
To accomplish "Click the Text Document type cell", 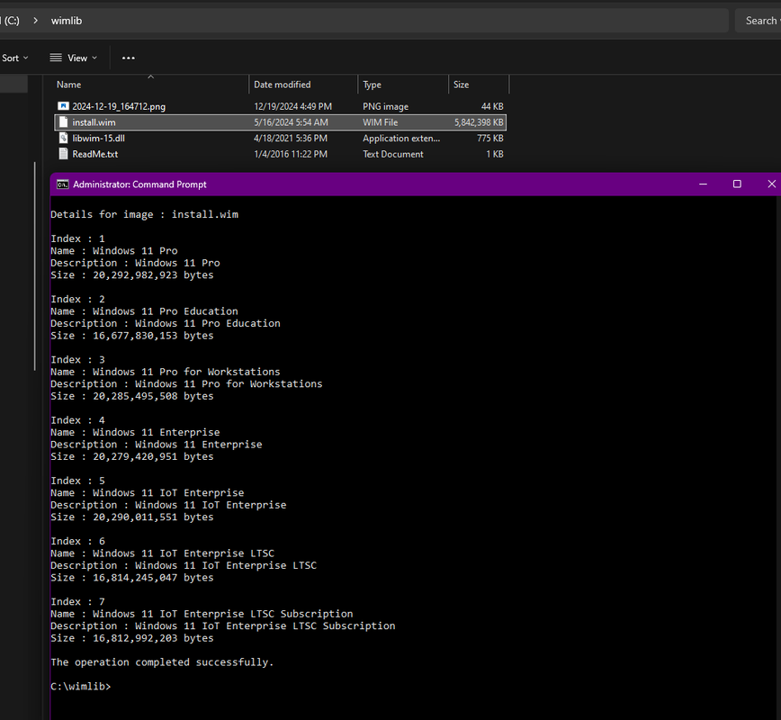I will click(392, 155).
